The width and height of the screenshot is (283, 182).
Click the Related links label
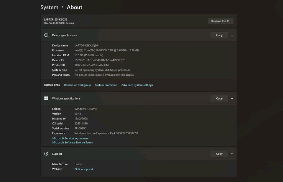pos(52,85)
